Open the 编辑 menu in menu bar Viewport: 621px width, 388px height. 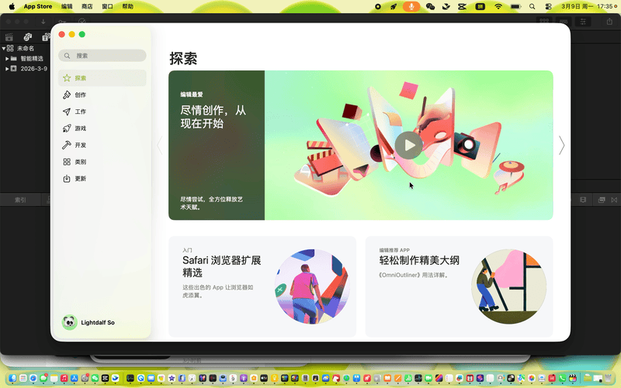pyautogui.click(x=67, y=6)
